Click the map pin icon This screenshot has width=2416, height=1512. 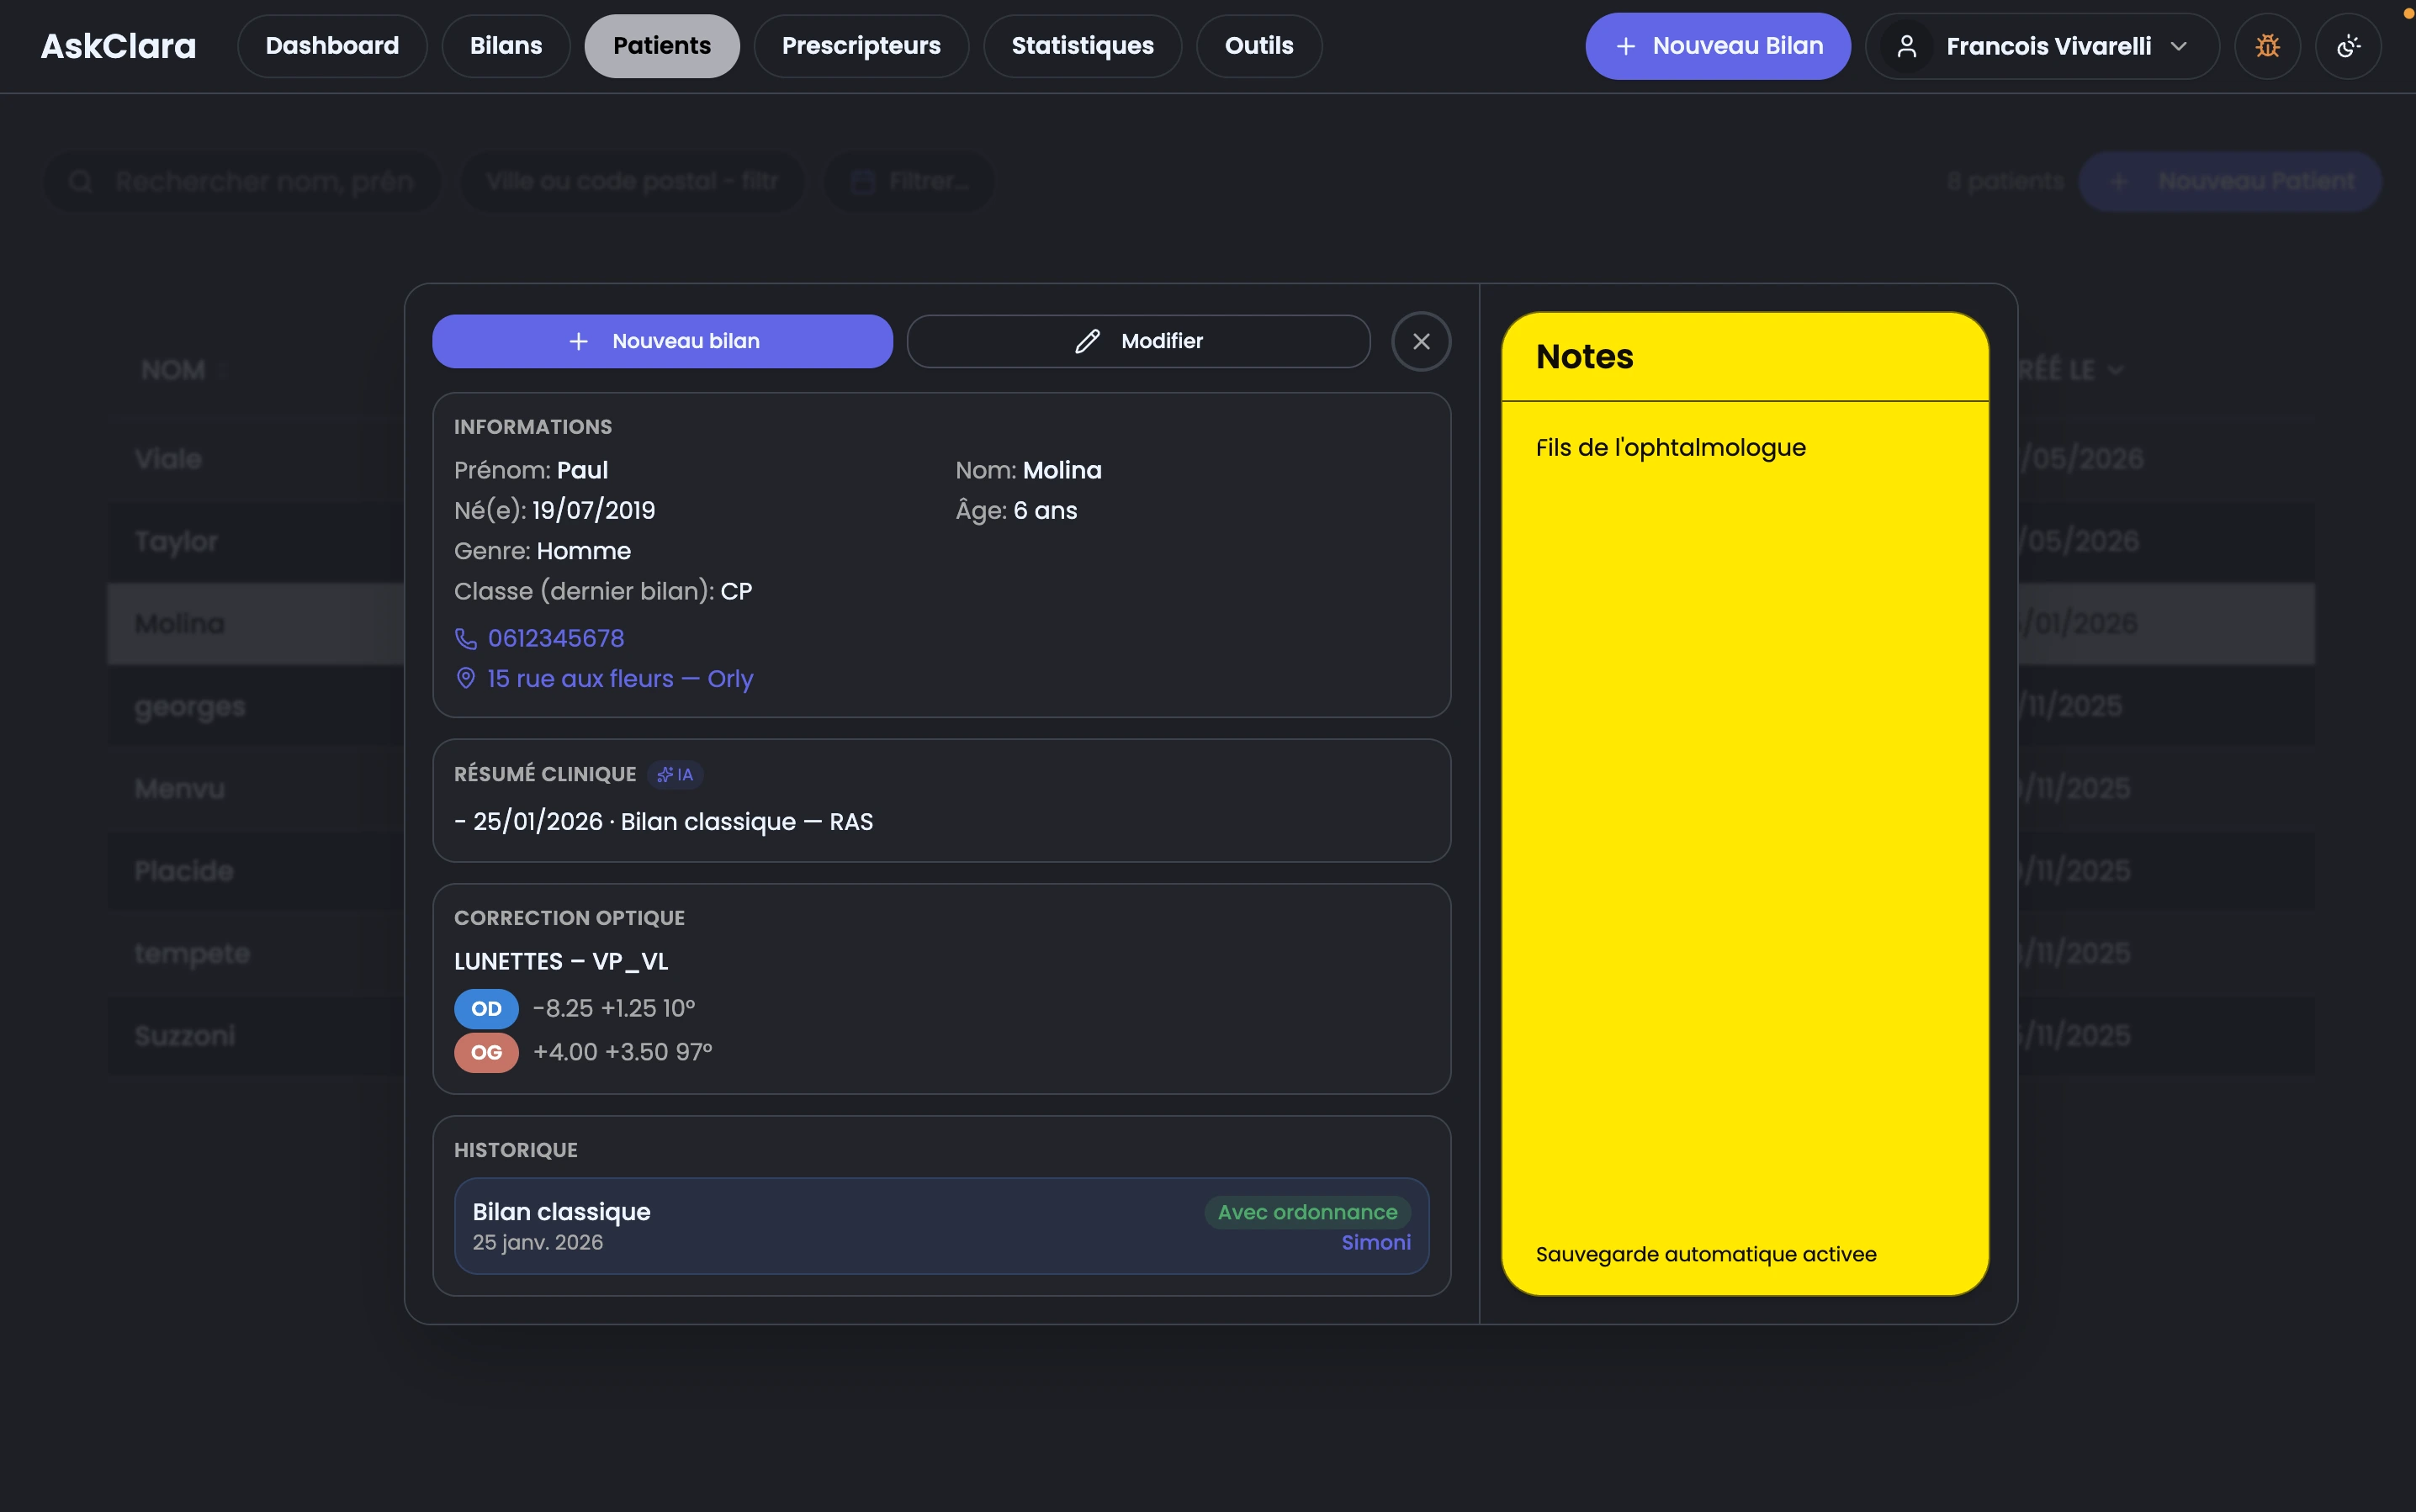(x=466, y=678)
